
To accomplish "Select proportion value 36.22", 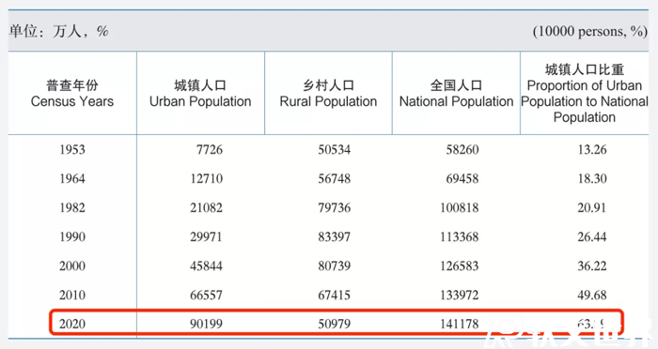I will [x=591, y=266].
